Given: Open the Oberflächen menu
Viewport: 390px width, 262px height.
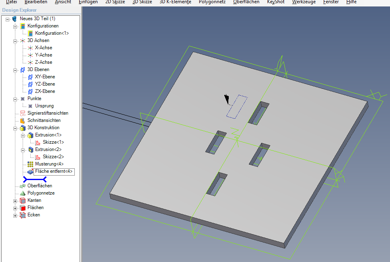Looking at the screenshot, I should click(246, 2).
